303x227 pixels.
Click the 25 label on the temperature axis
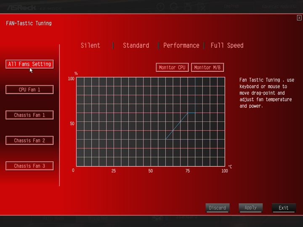114,171
